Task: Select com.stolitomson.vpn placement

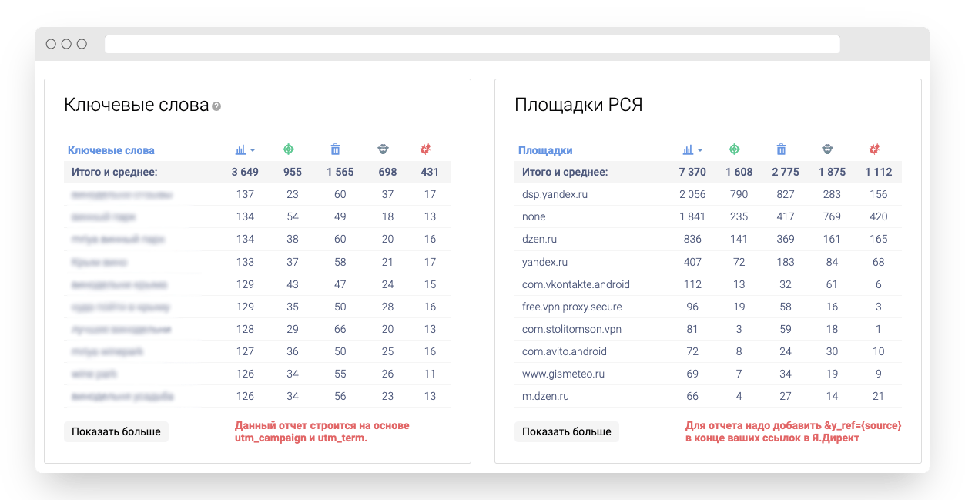Action: click(571, 329)
